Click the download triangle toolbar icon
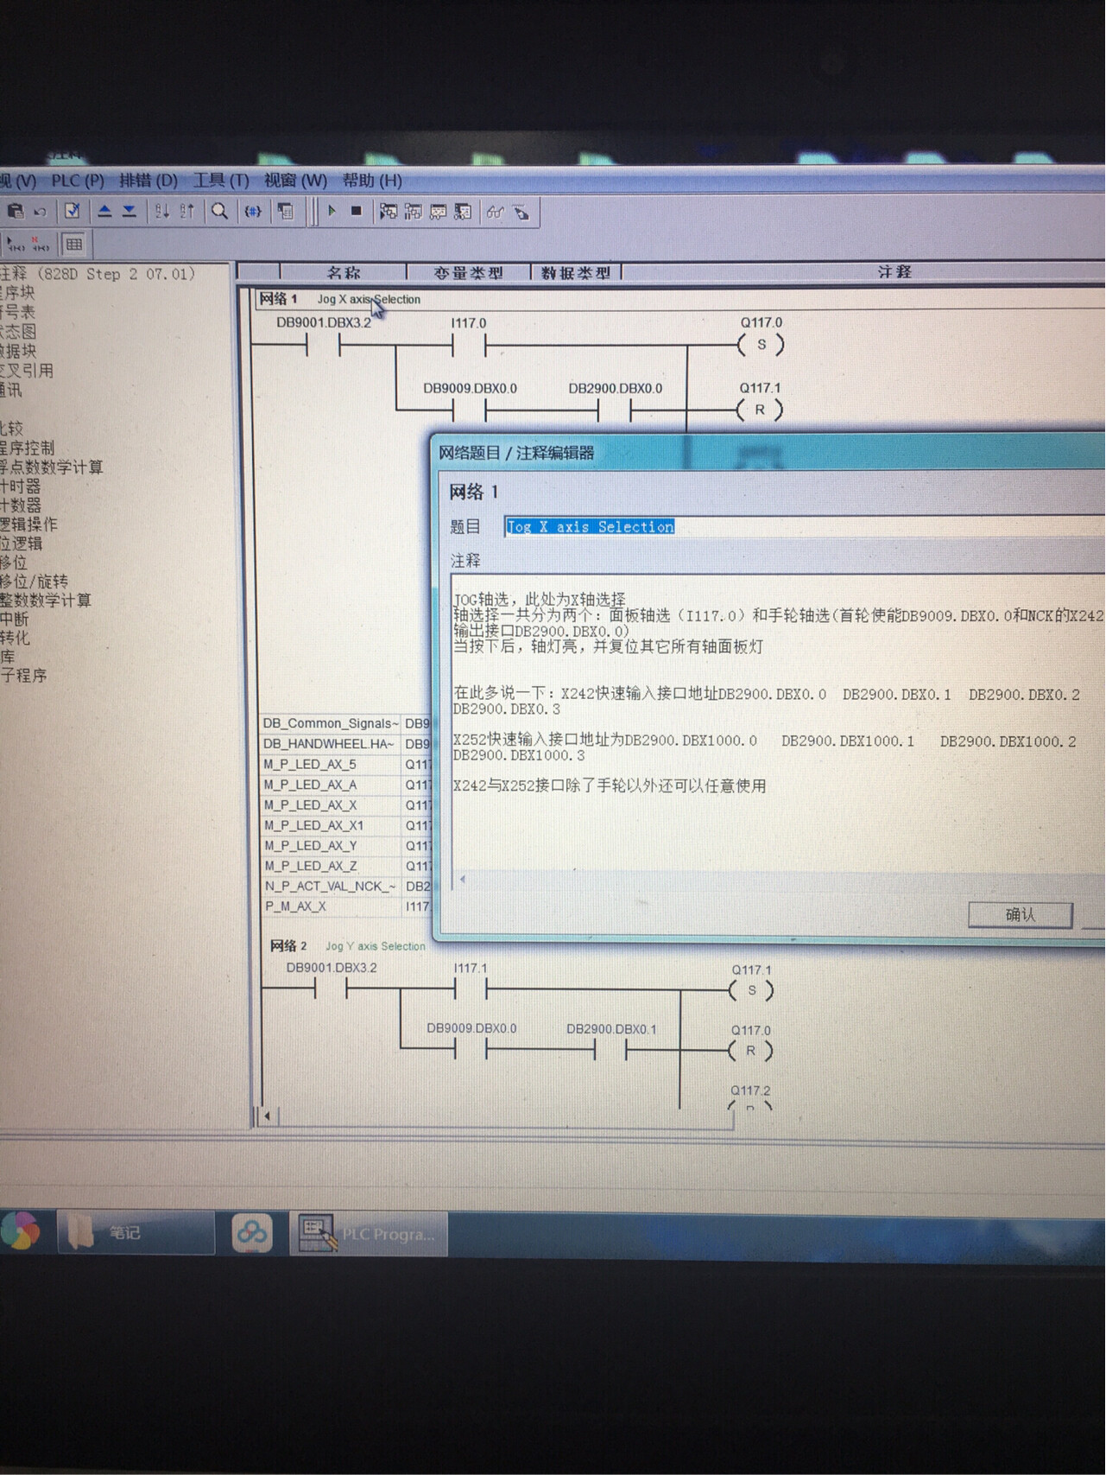The image size is (1106, 1475). pyautogui.click(x=129, y=211)
